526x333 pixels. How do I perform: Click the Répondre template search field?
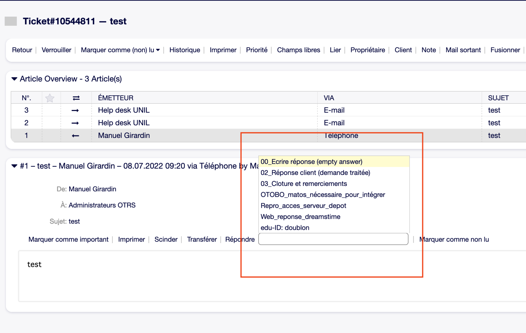tap(333, 239)
